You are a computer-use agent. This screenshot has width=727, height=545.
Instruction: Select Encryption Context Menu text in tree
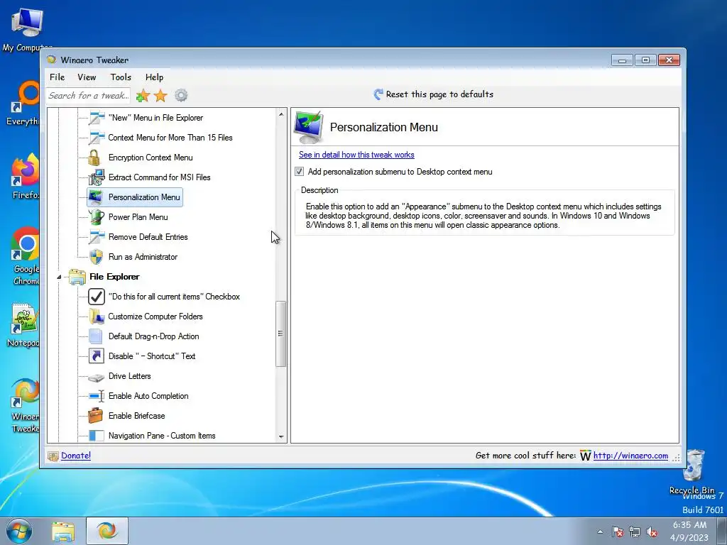pyautogui.click(x=151, y=158)
